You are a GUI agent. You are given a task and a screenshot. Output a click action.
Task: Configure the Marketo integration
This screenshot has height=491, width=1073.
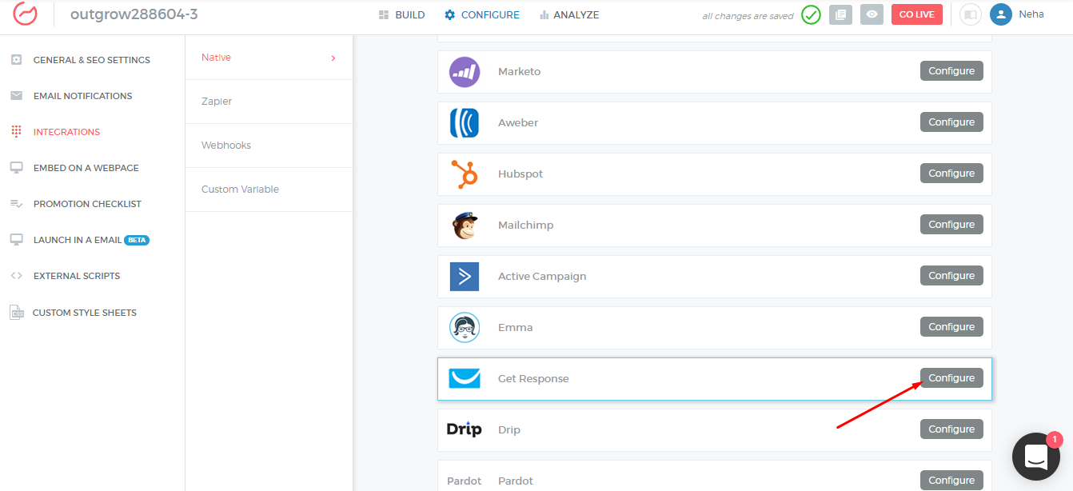tap(951, 71)
